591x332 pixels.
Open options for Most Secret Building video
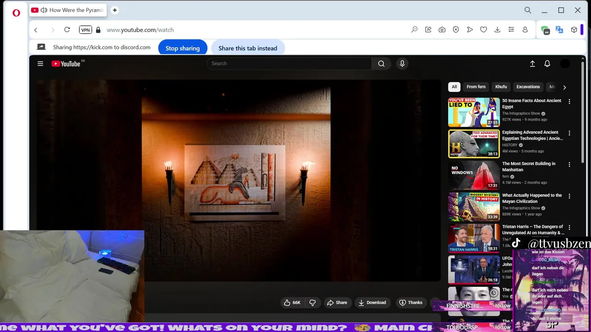click(569, 165)
